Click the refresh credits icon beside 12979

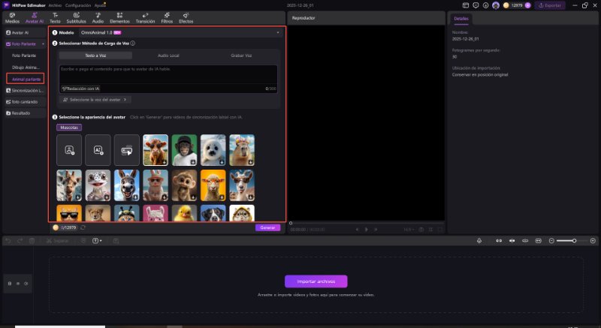click(x=83, y=227)
